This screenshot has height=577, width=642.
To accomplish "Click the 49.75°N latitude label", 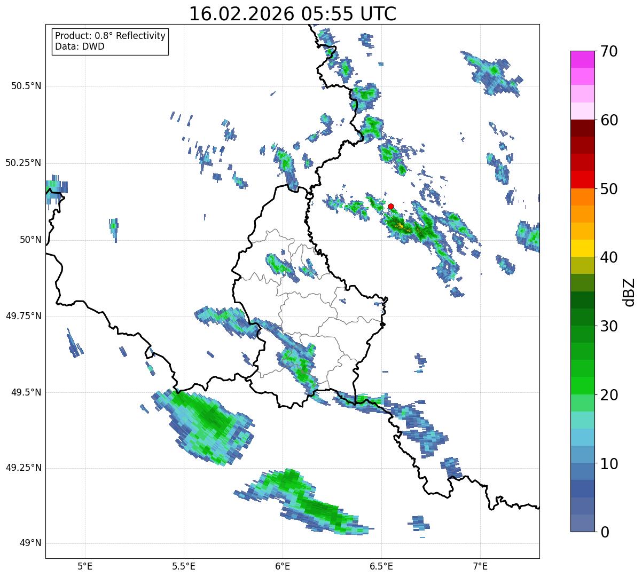I will [24, 316].
